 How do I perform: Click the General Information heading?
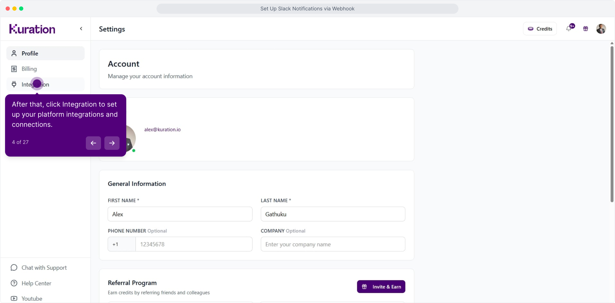point(137,184)
